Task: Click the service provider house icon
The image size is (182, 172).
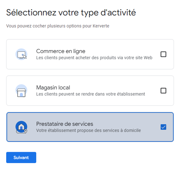Action: 21,127
